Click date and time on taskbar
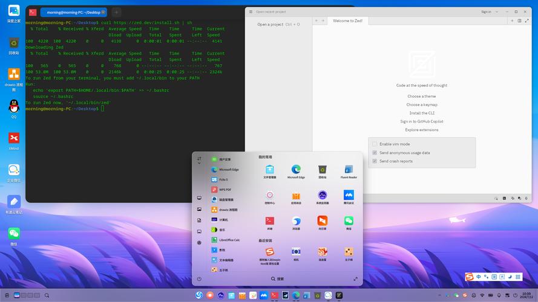The image size is (538, 302). point(527,295)
